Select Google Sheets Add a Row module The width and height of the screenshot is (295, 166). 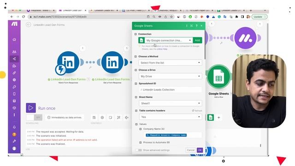218,77
